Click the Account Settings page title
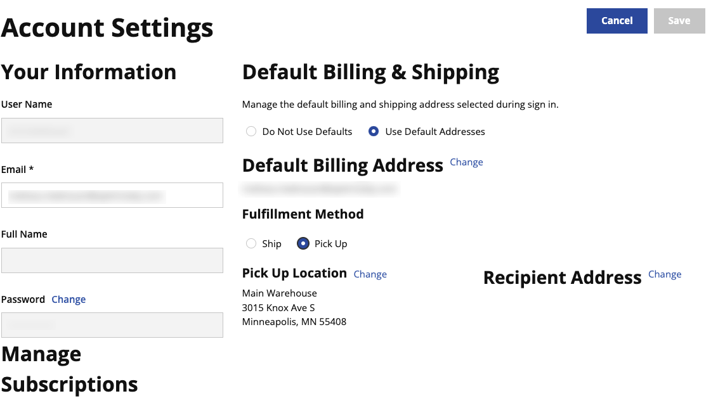 tap(107, 28)
